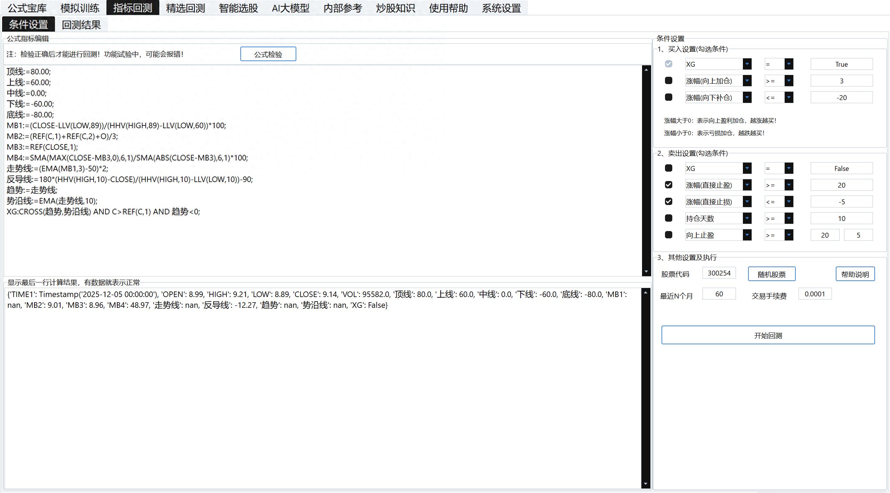Enable the 涨幅(向上加仓) checkbox
The width and height of the screenshot is (890, 493).
pos(668,81)
